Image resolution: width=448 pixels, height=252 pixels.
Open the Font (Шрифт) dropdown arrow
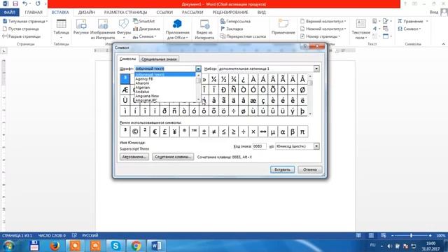pos(198,69)
